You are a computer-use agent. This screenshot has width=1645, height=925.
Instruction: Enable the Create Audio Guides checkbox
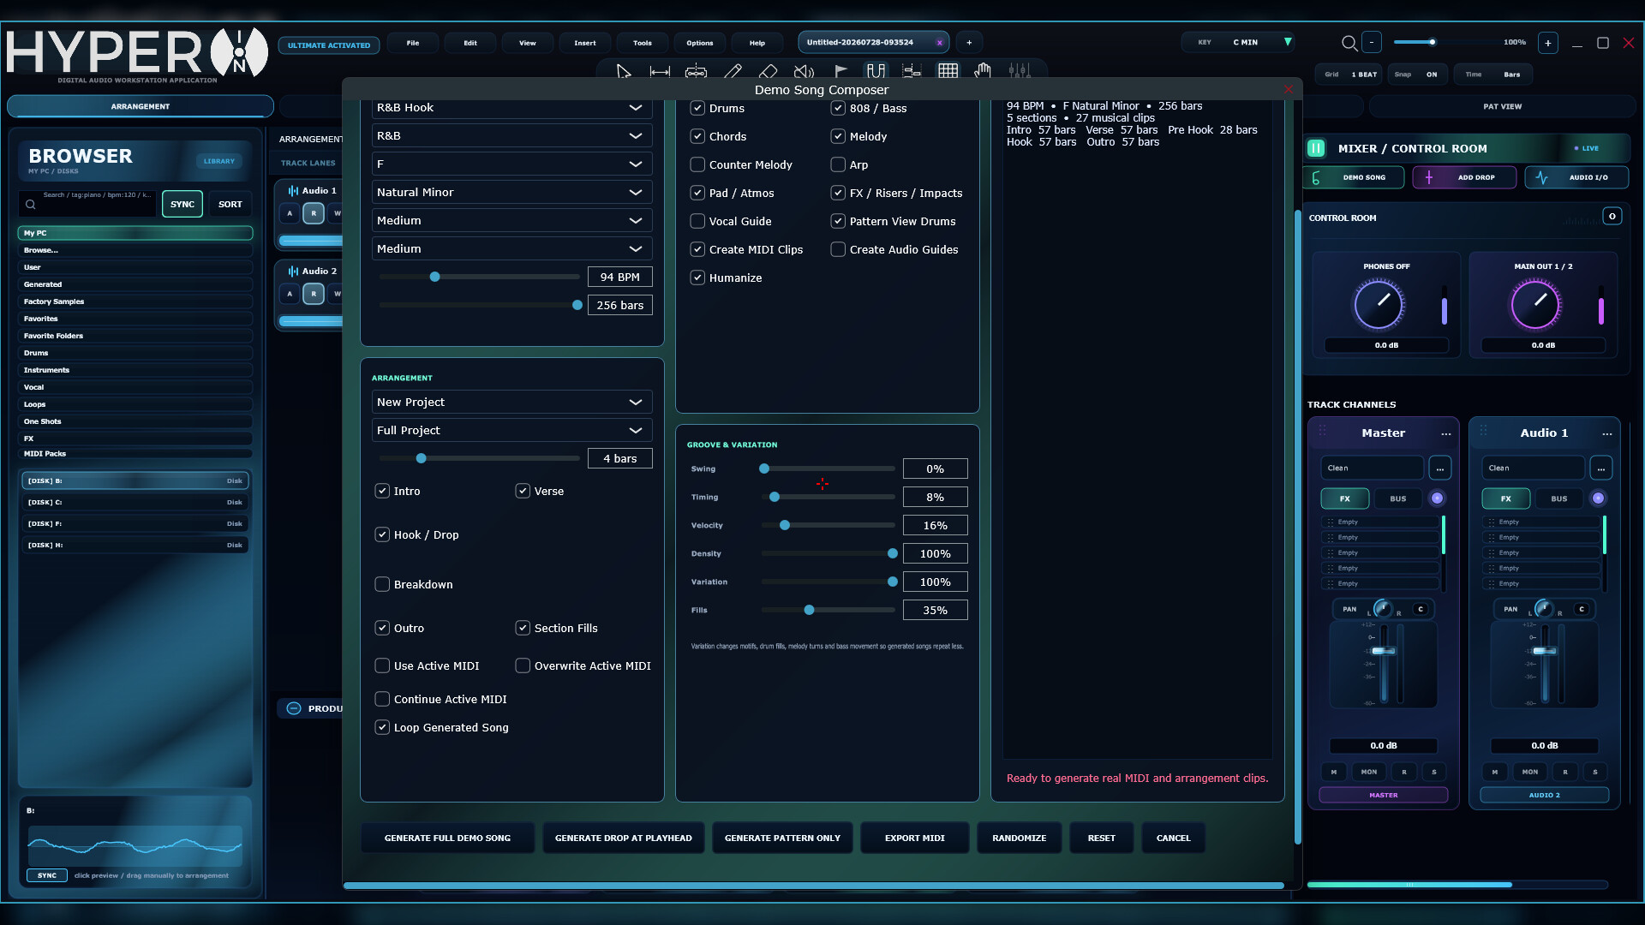click(x=838, y=249)
